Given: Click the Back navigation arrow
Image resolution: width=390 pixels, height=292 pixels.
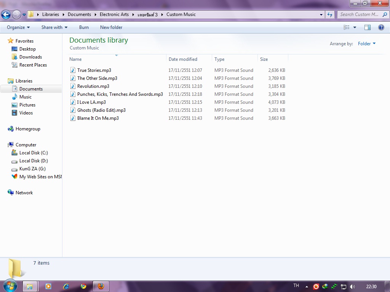Looking at the screenshot, I should click(6, 14).
